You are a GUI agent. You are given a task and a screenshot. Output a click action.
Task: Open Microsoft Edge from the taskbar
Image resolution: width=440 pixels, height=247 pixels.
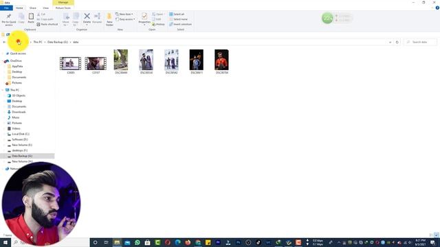coord(177,242)
